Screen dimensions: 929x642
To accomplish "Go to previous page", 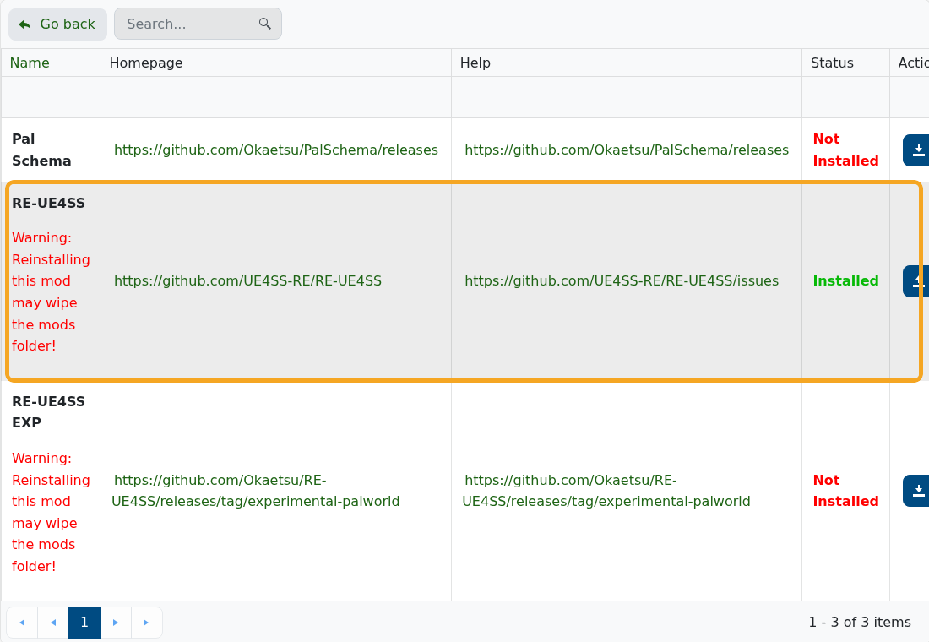I will 53,623.
